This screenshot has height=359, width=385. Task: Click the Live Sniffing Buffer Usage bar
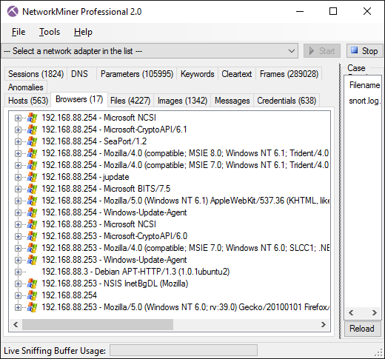click(x=184, y=350)
